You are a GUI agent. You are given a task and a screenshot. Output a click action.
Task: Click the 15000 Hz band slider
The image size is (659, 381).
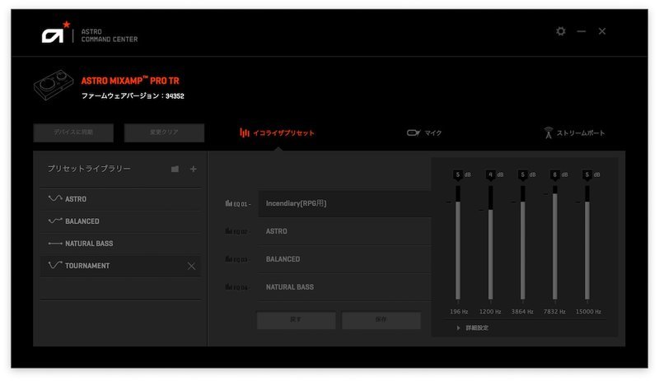(x=587, y=243)
